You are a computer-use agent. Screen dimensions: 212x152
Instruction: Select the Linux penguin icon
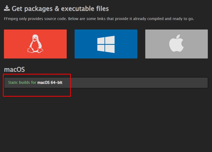(x=35, y=44)
